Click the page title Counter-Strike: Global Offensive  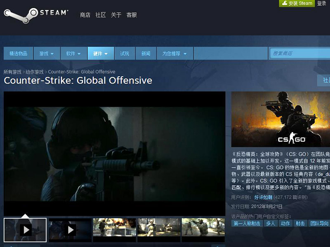pyautogui.click(x=78, y=81)
